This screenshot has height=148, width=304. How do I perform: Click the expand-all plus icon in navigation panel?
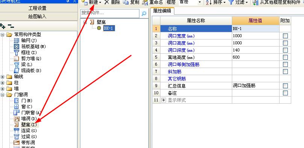pos(3,26)
